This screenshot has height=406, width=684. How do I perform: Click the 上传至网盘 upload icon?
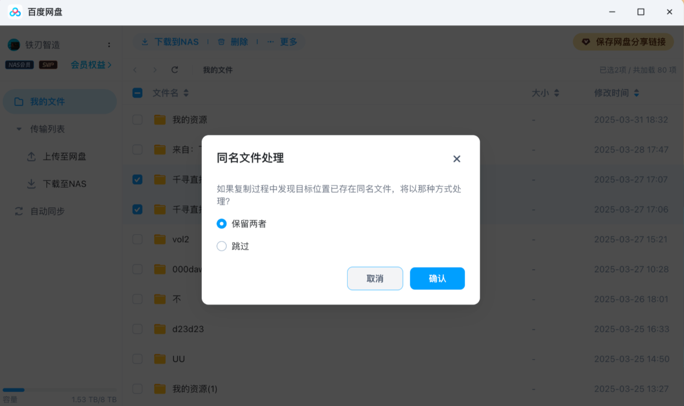point(31,157)
